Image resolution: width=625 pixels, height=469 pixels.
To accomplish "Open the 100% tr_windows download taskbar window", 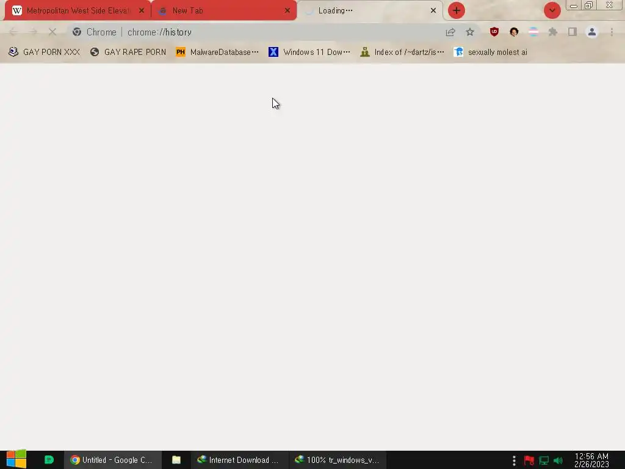I will point(338,460).
